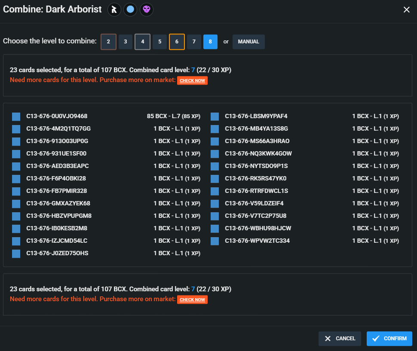Select level 2 to combine

click(108, 42)
